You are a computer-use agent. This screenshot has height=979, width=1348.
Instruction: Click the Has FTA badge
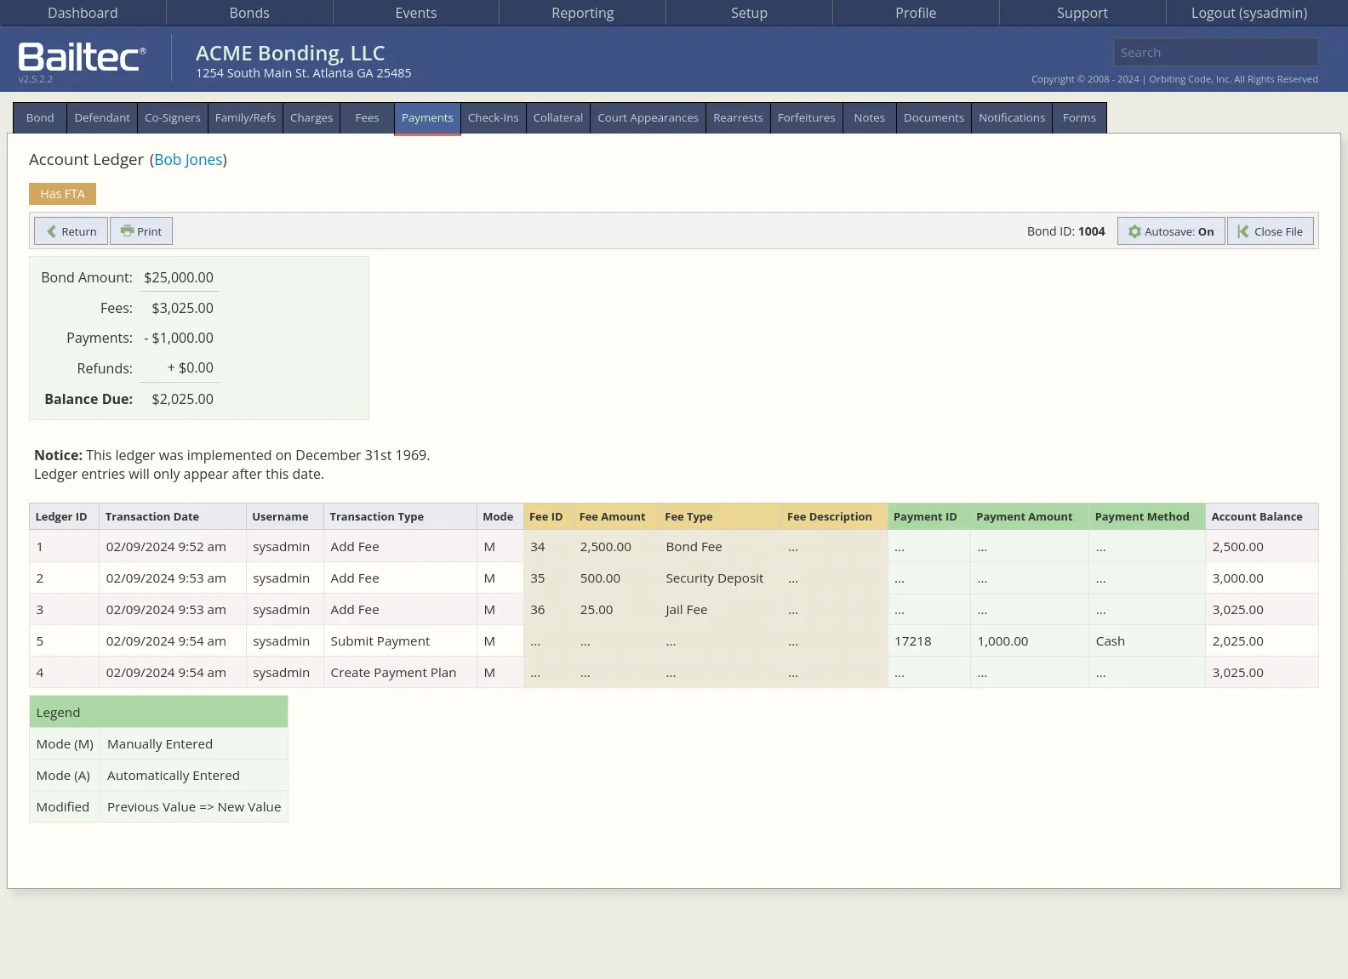(62, 194)
